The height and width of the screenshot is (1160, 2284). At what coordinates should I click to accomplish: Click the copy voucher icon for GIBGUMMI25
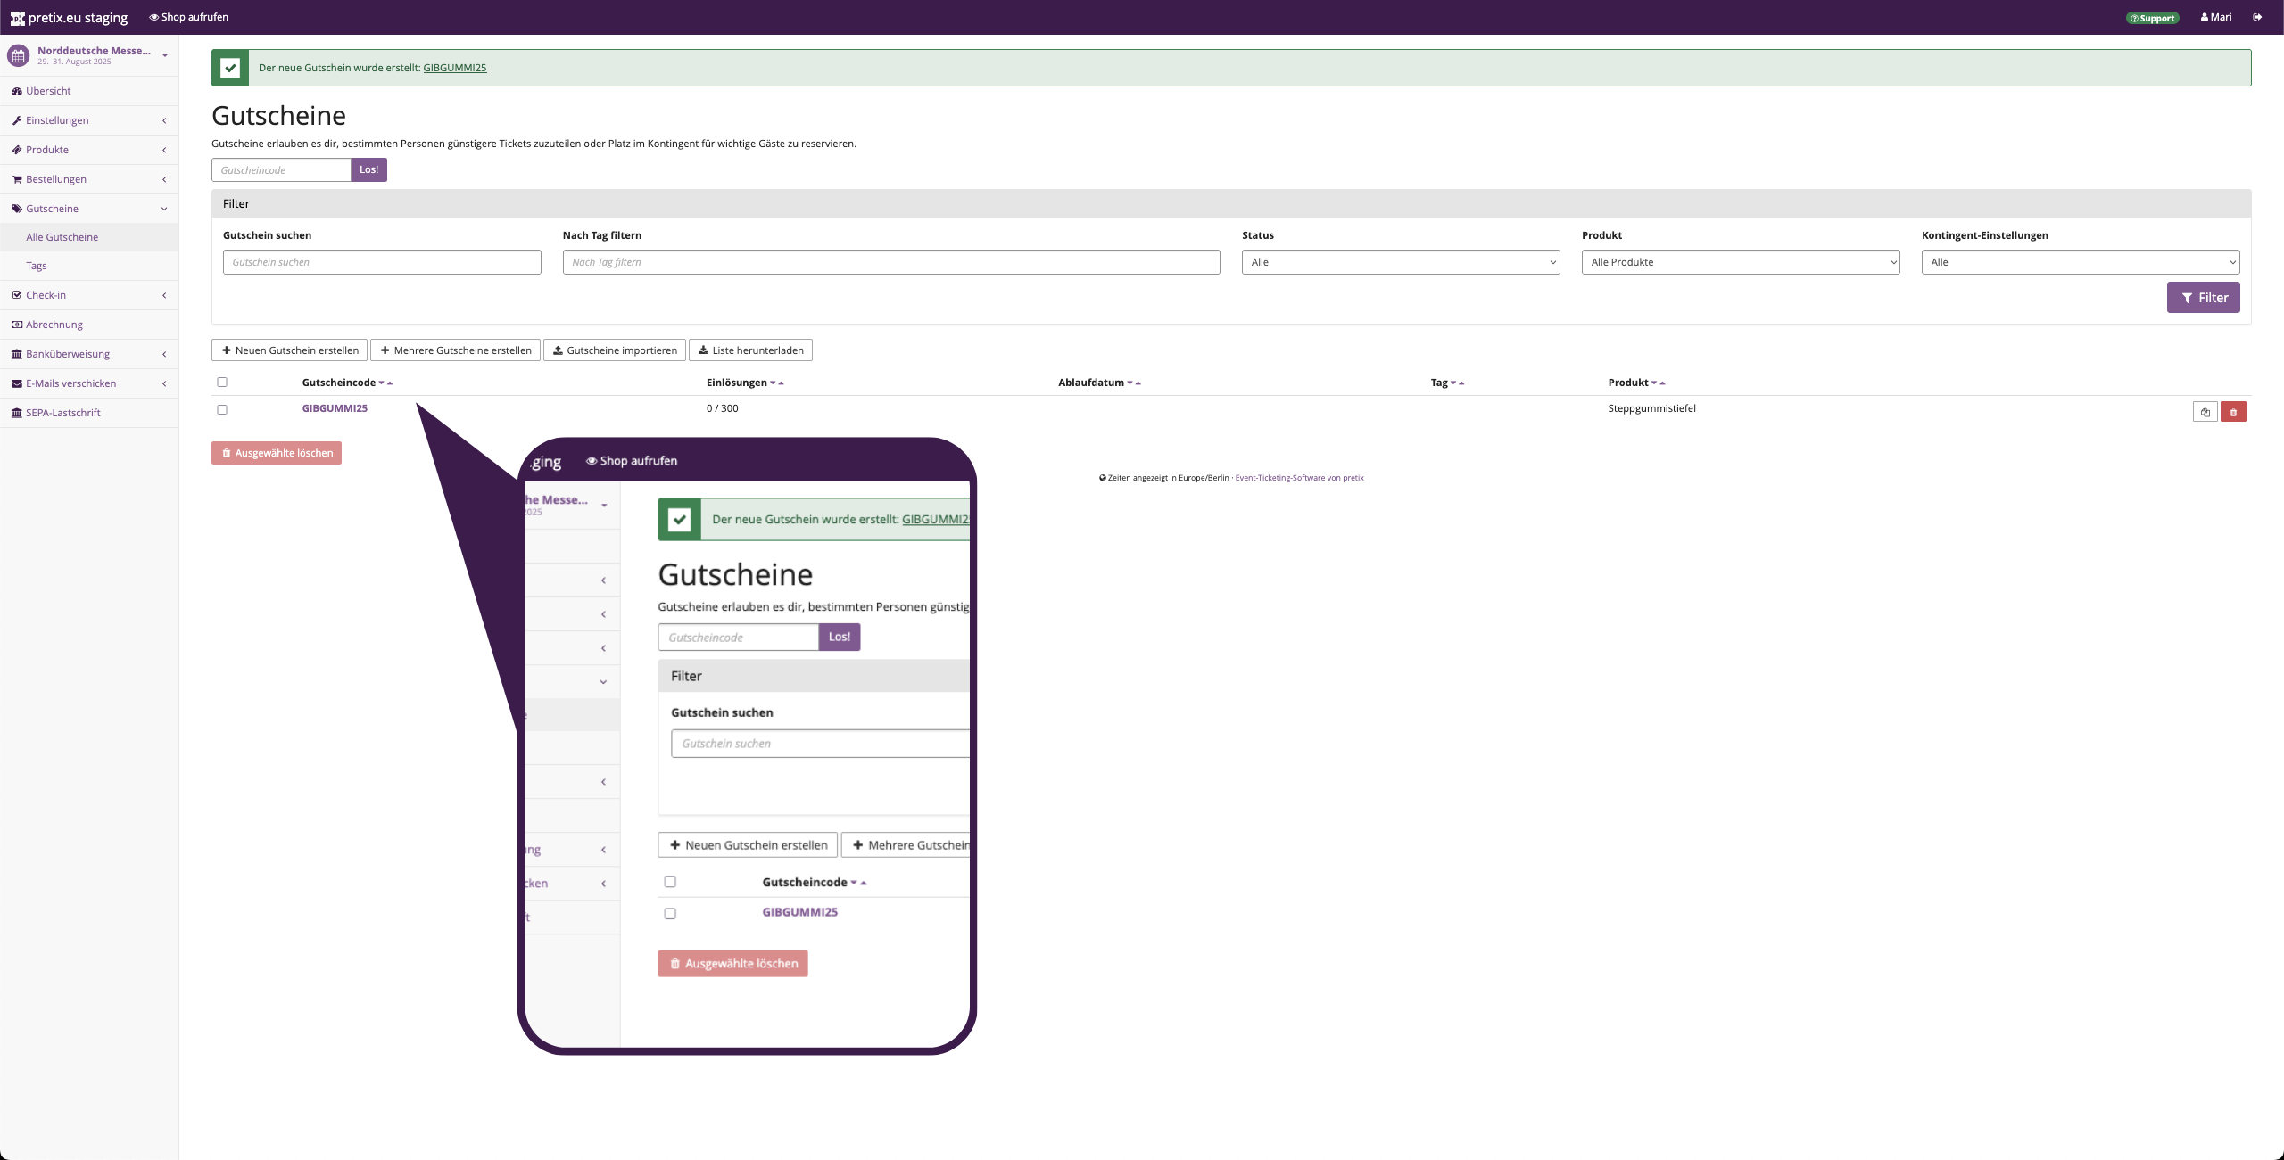coord(2205,412)
